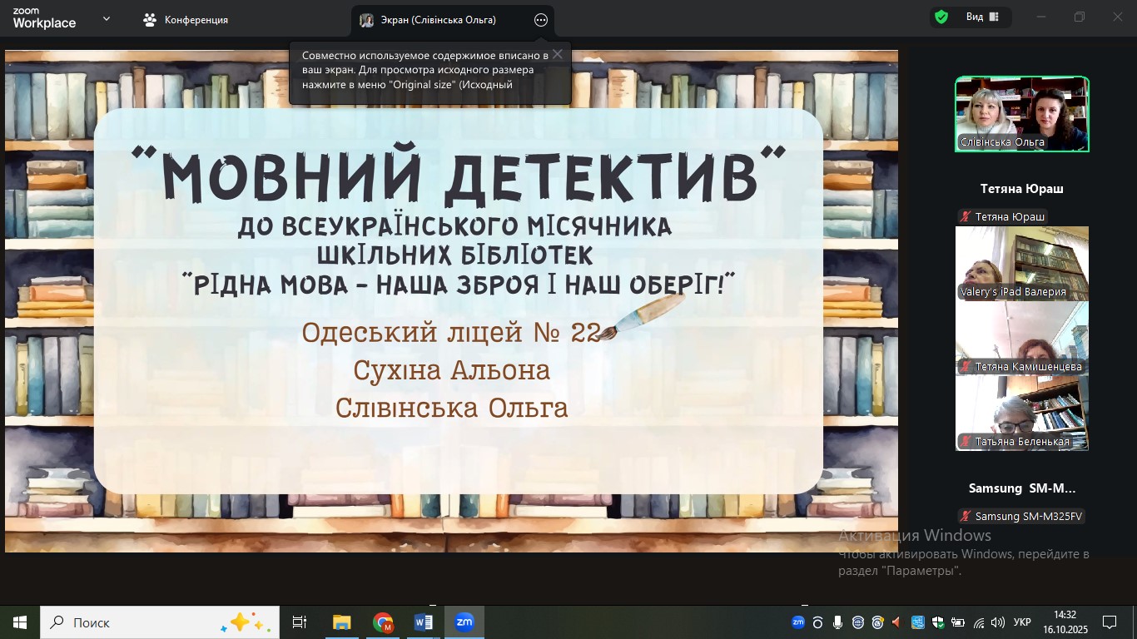The image size is (1137, 639).
Task: Click the Samsung SM-M325FV participant label
Action: pos(1021,516)
